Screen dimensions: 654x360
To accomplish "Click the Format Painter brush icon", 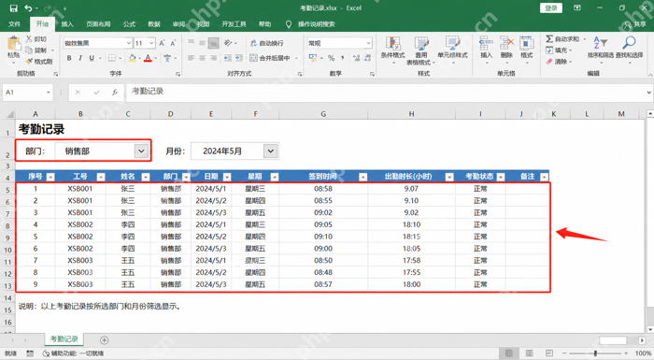I will point(29,62).
